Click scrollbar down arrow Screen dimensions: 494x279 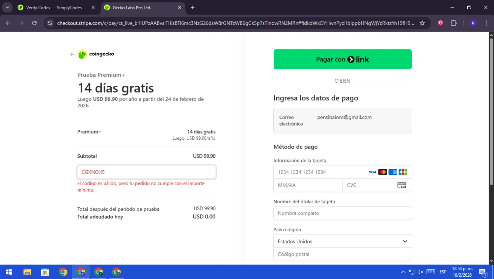491,262
